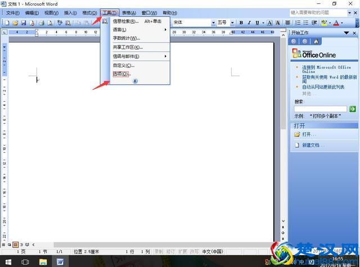Toggle the 改写 overtype indicator
The height and width of the screenshot is (267, 360).
(194, 252)
